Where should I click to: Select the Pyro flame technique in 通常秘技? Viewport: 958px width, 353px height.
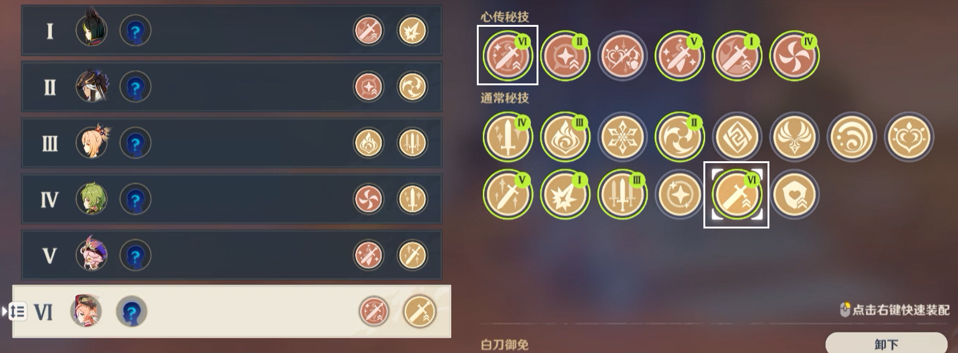coord(565,137)
